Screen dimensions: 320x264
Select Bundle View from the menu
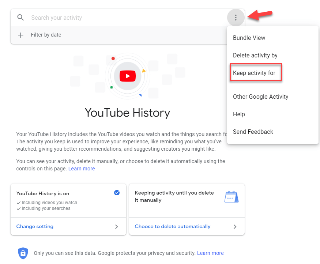click(x=273, y=38)
